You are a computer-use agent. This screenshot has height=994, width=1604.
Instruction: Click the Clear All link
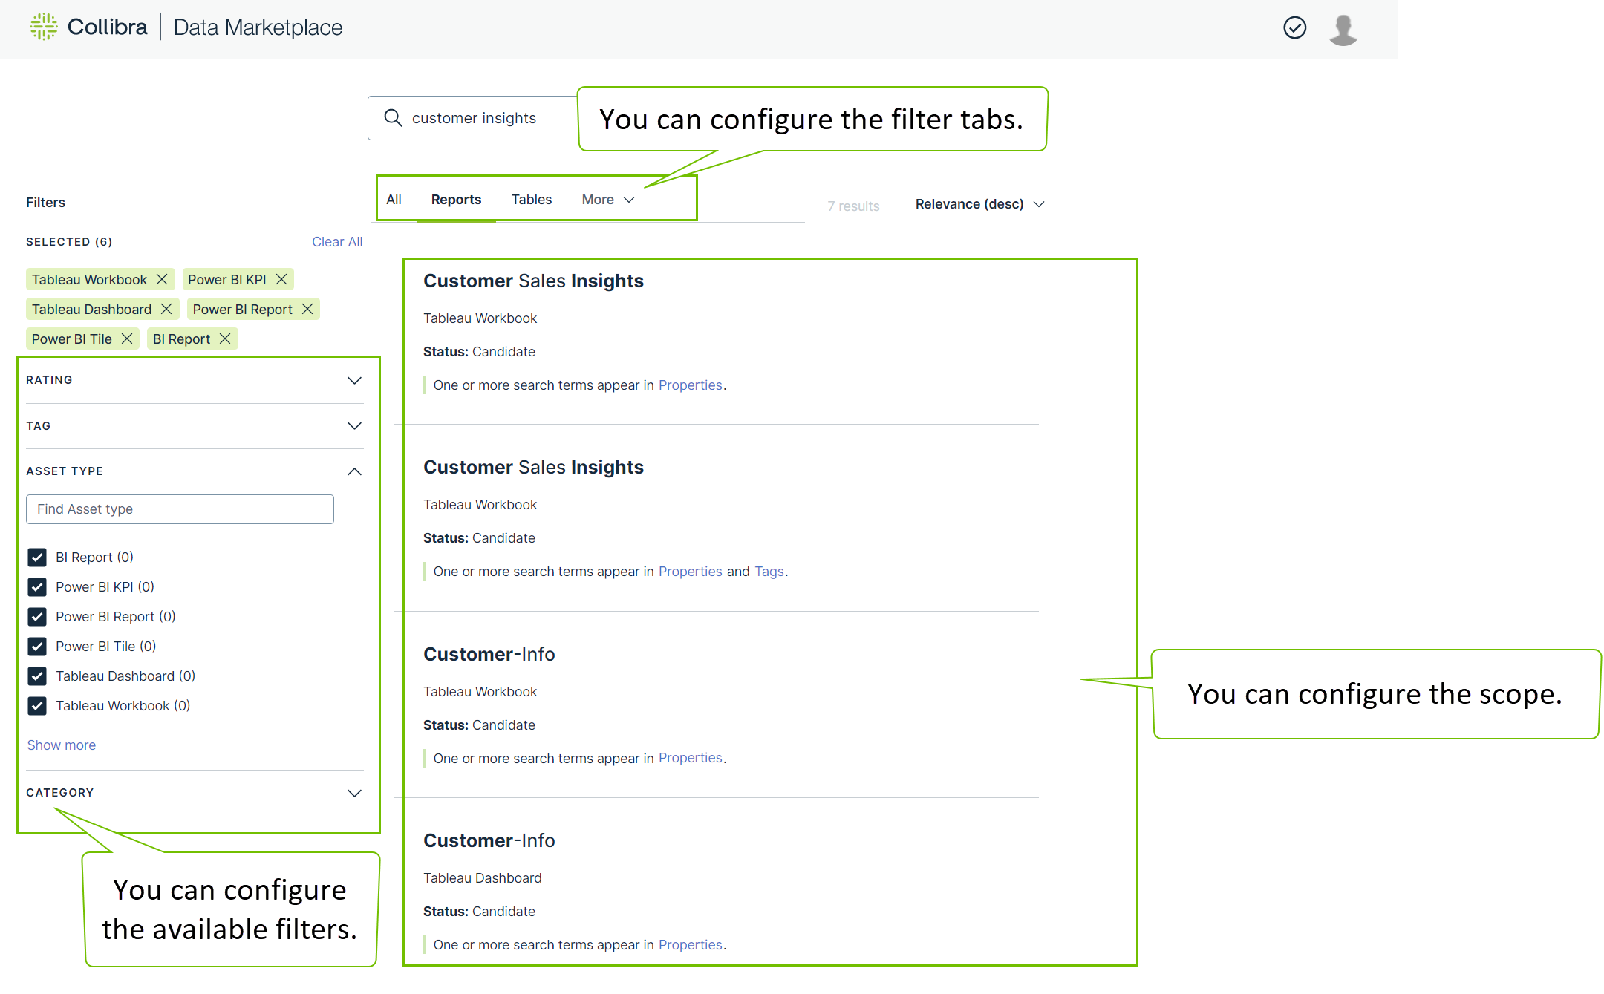pos(336,242)
